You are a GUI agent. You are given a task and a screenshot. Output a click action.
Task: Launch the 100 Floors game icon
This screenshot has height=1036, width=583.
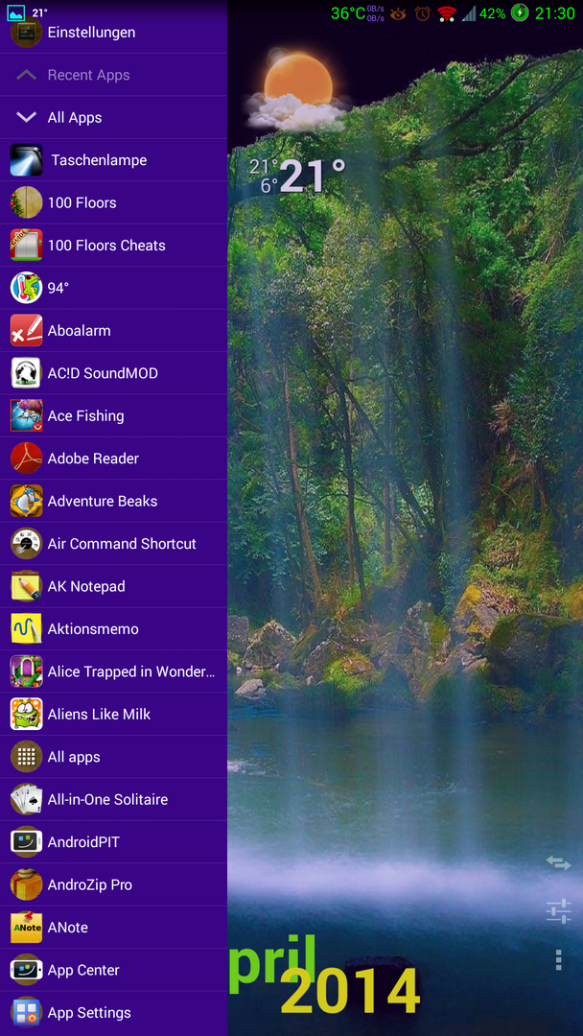pyautogui.click(x=27, y=202)
